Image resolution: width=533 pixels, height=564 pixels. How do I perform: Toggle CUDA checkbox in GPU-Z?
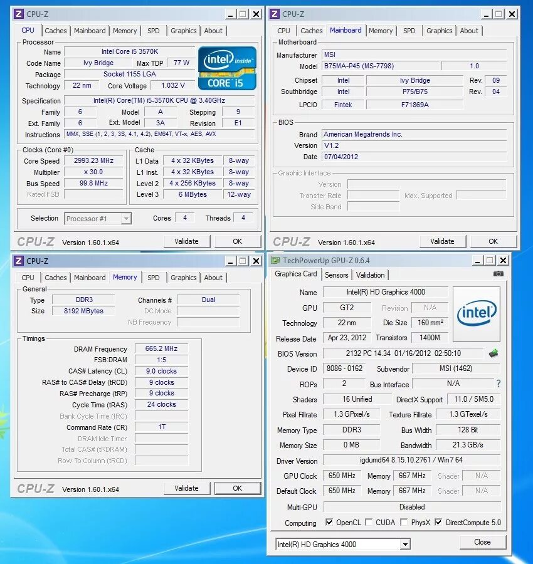point(369,522)
